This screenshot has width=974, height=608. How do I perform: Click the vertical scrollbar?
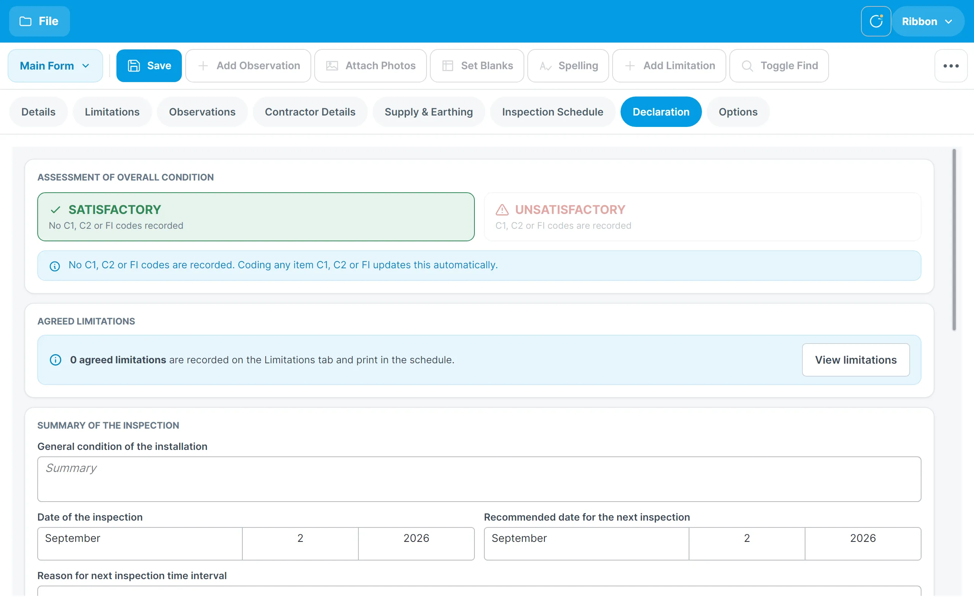pos(954,240)
